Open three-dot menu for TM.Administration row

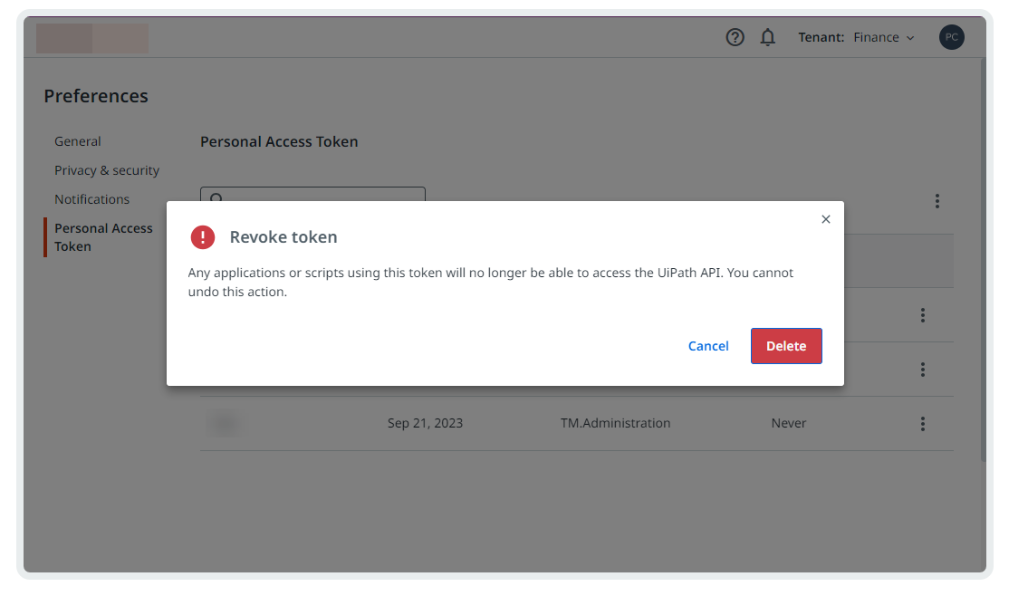click(922, 424)
